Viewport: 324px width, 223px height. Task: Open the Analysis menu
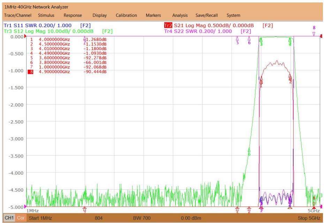[x=180, y=15]
